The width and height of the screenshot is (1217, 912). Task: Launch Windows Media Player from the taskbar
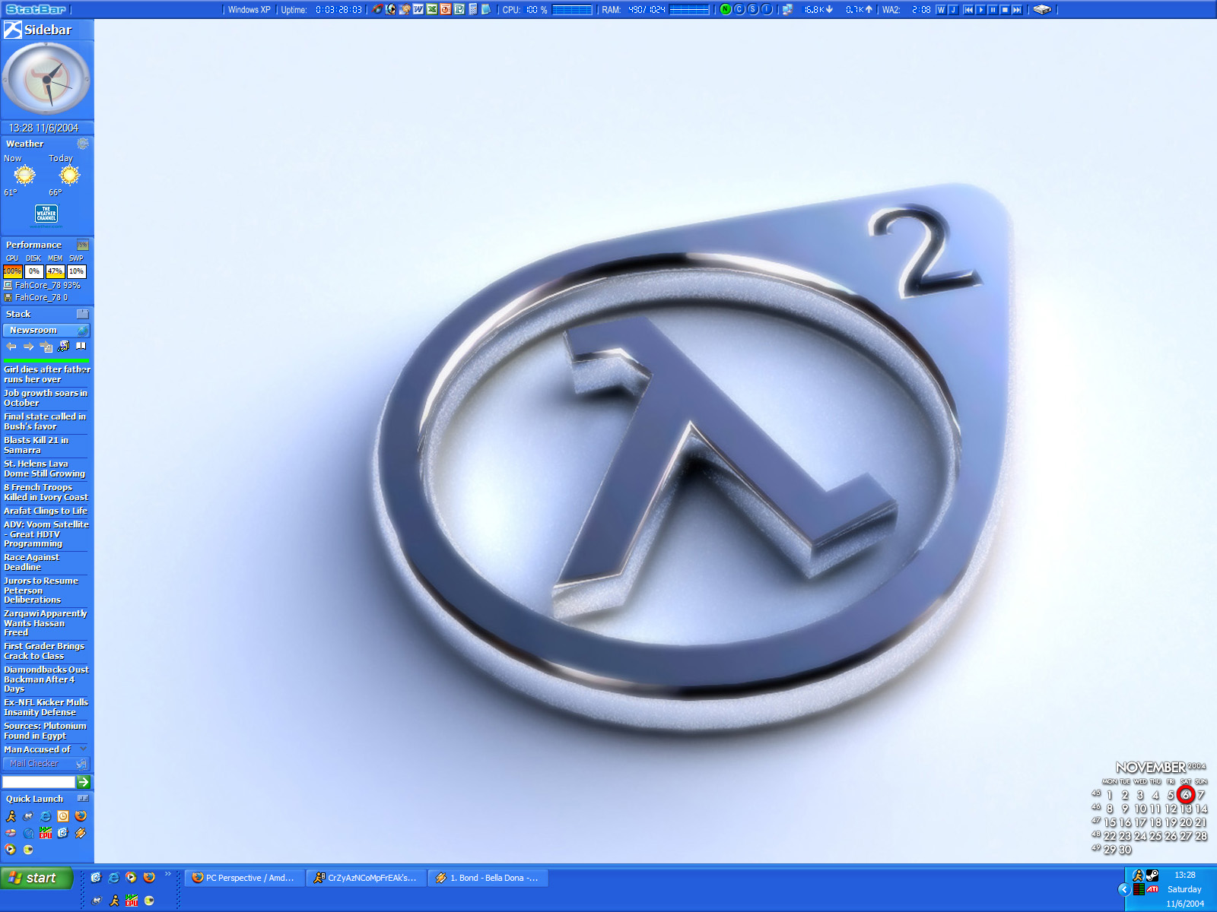(132, 878)
